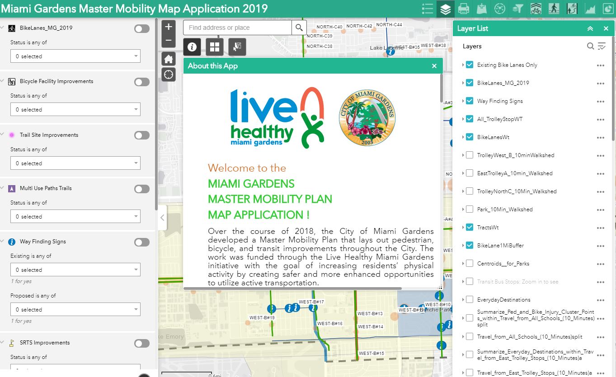The width and height of the screenshot is (616, 377).
Task: Open the layer filter funnel widget
Action: pyautogui.click(x=518, y=9)
